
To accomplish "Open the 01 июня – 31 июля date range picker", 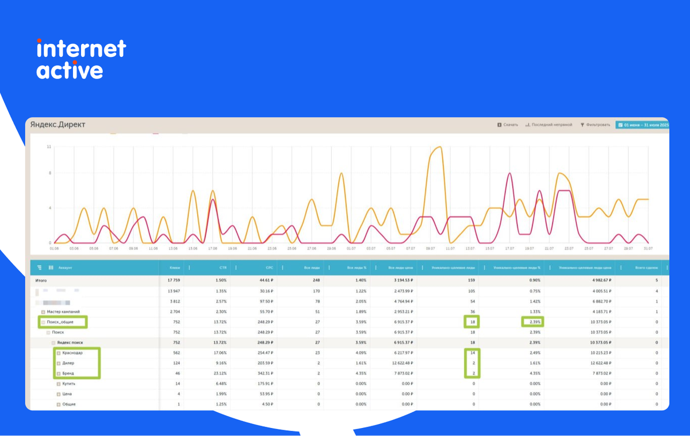I will [x=642, y=125].
